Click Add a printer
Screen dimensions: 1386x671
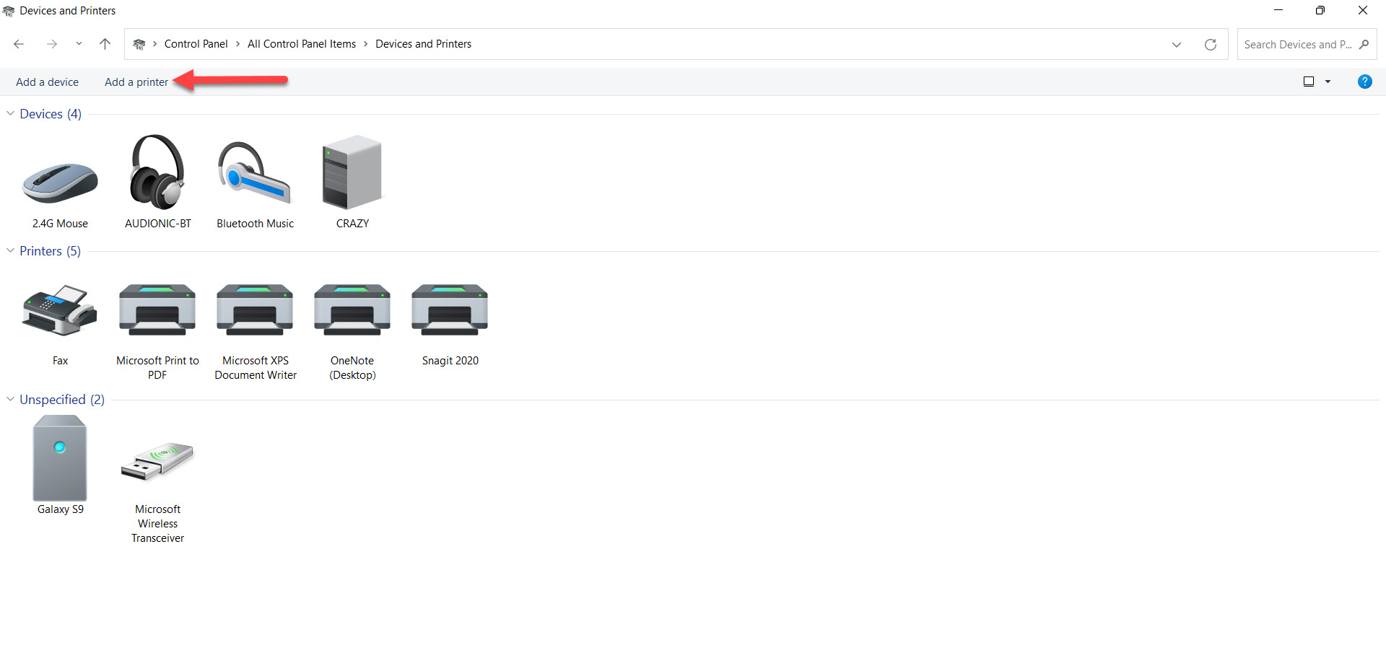(136, 82)
